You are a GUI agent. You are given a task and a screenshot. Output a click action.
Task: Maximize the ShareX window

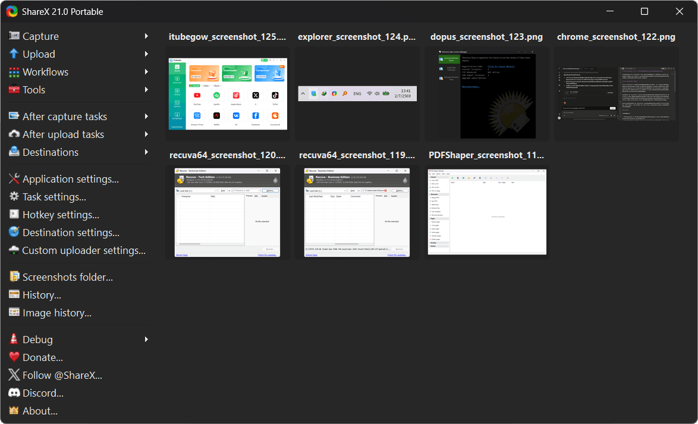[x=644, y=11]
